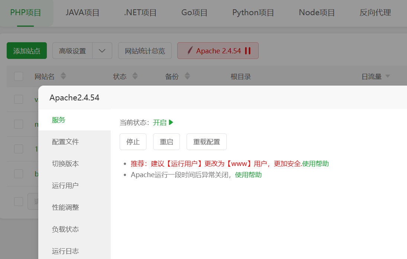Click the 重载配置 button
This screenshot has height=259, width=407.
point(206,142)
